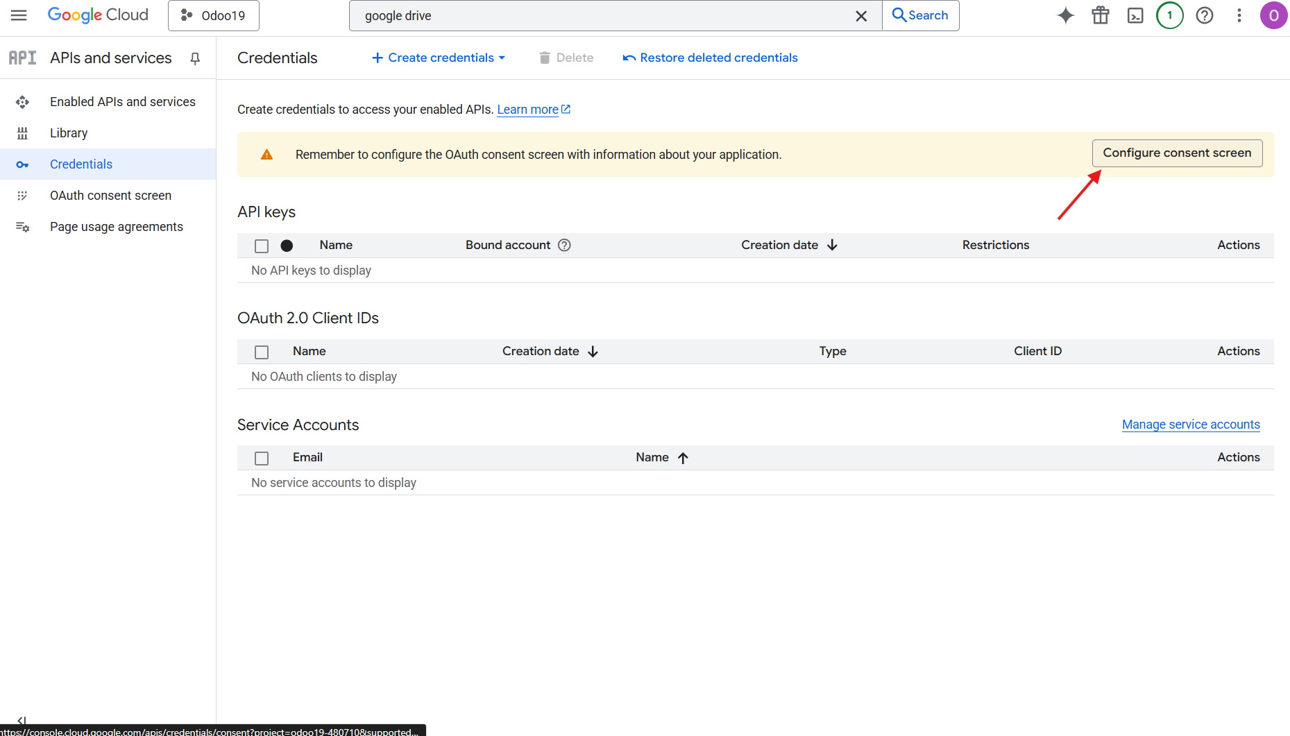
Task: Open the main navigation hamburger menu
Action: tap(19, 15)
